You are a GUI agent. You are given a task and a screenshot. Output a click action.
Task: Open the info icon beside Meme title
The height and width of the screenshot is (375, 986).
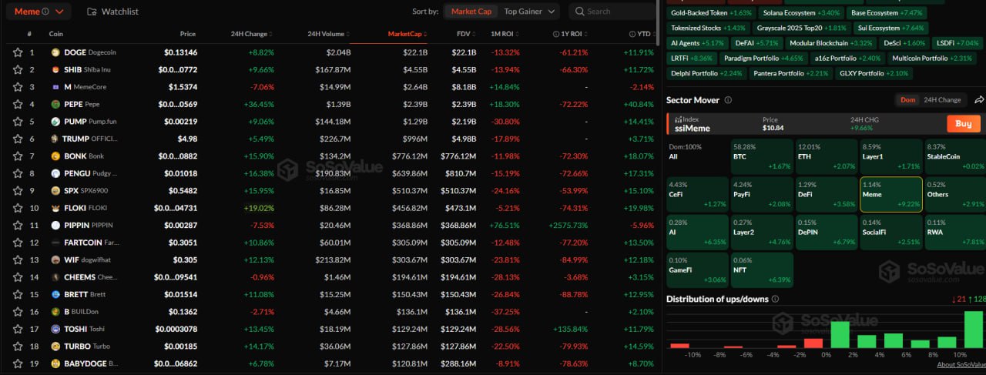coord(45,12)
